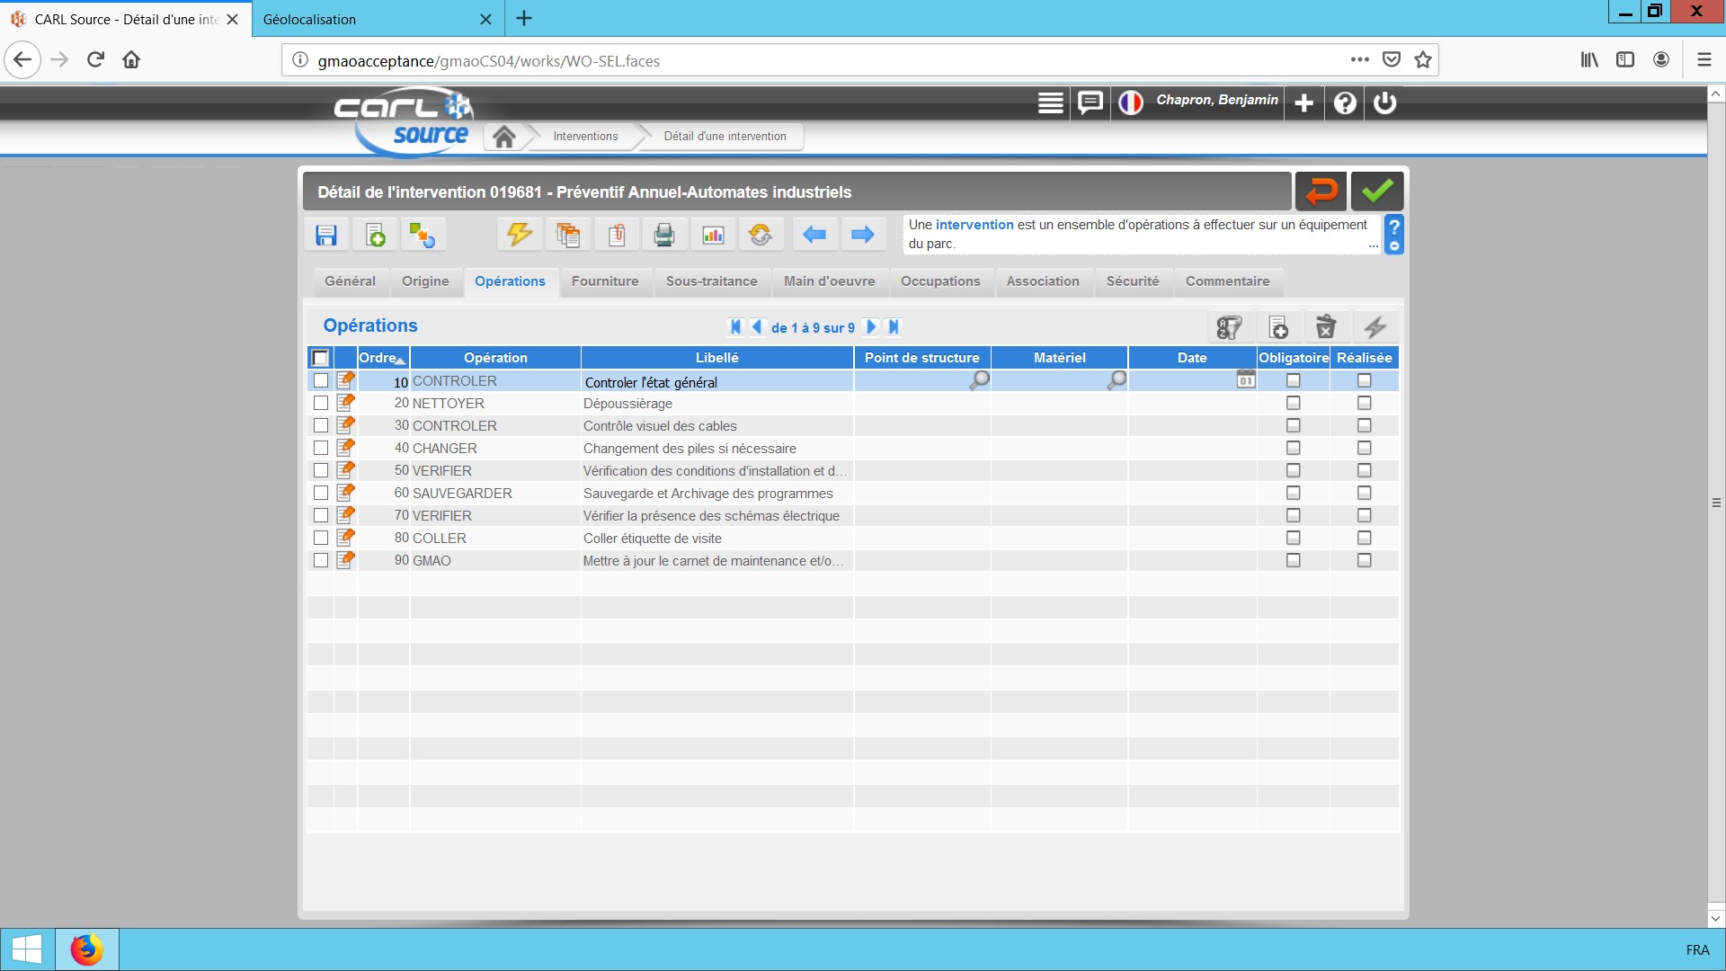
Task: Click the print intervention icon
Action: pos(664,236)
